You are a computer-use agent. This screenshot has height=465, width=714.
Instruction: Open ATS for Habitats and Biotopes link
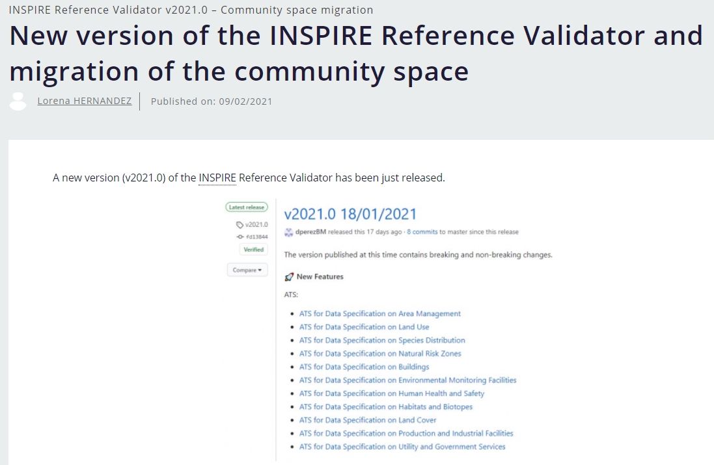click(x=386, y=407)
